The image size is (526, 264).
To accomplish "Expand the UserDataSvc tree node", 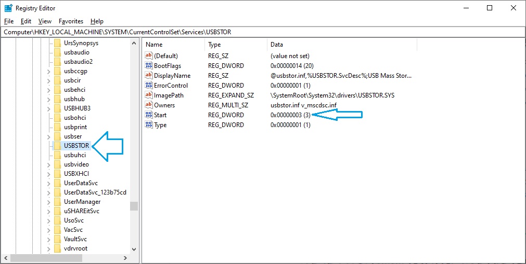I will [48, 184].
